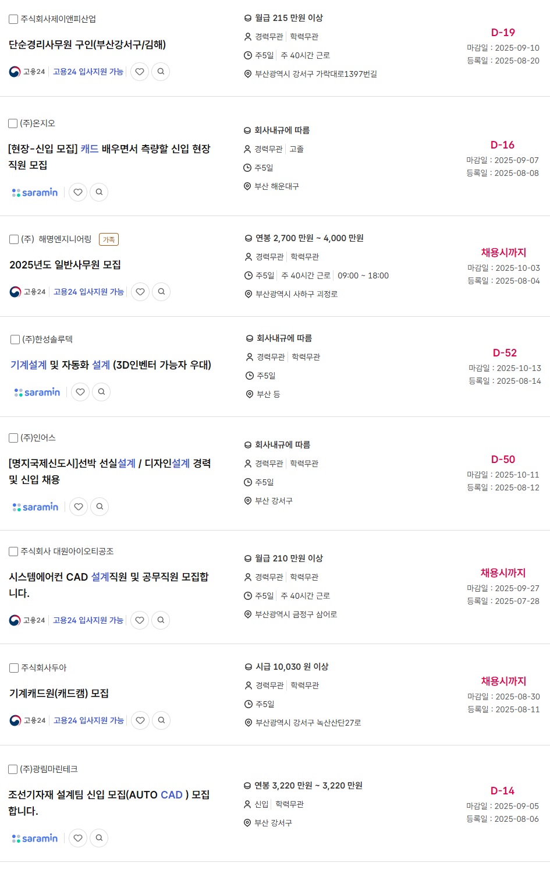This screenshot has height=873, width=550.
Task: Tick the 주식회사두아 checkbox
Action: [x=14, y=668]
